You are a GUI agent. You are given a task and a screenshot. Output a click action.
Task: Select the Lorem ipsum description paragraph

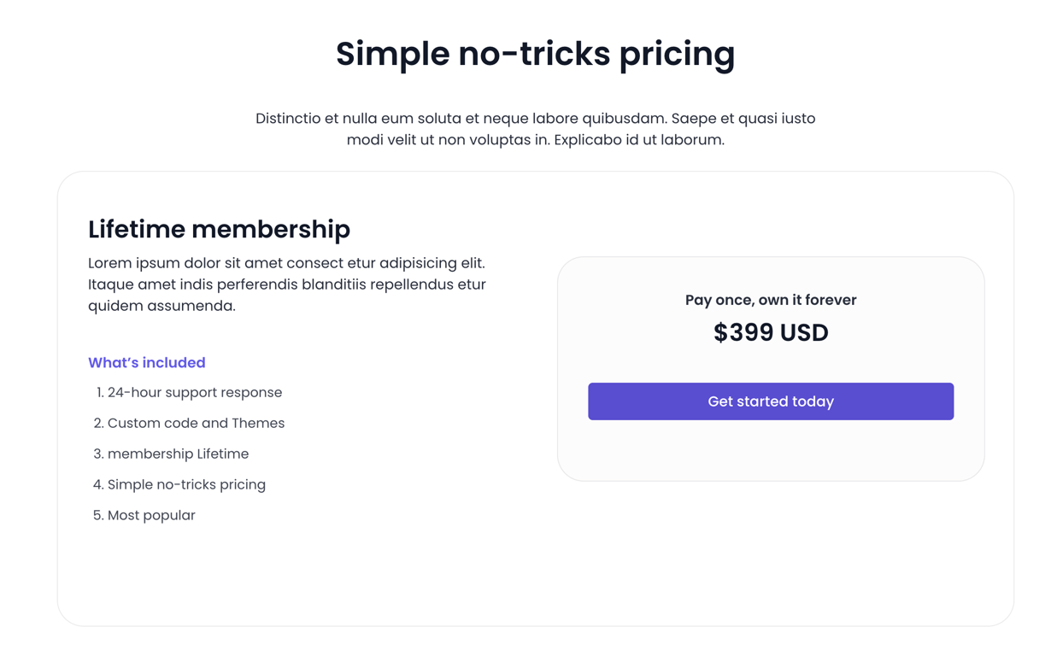(x=286, y=284)
